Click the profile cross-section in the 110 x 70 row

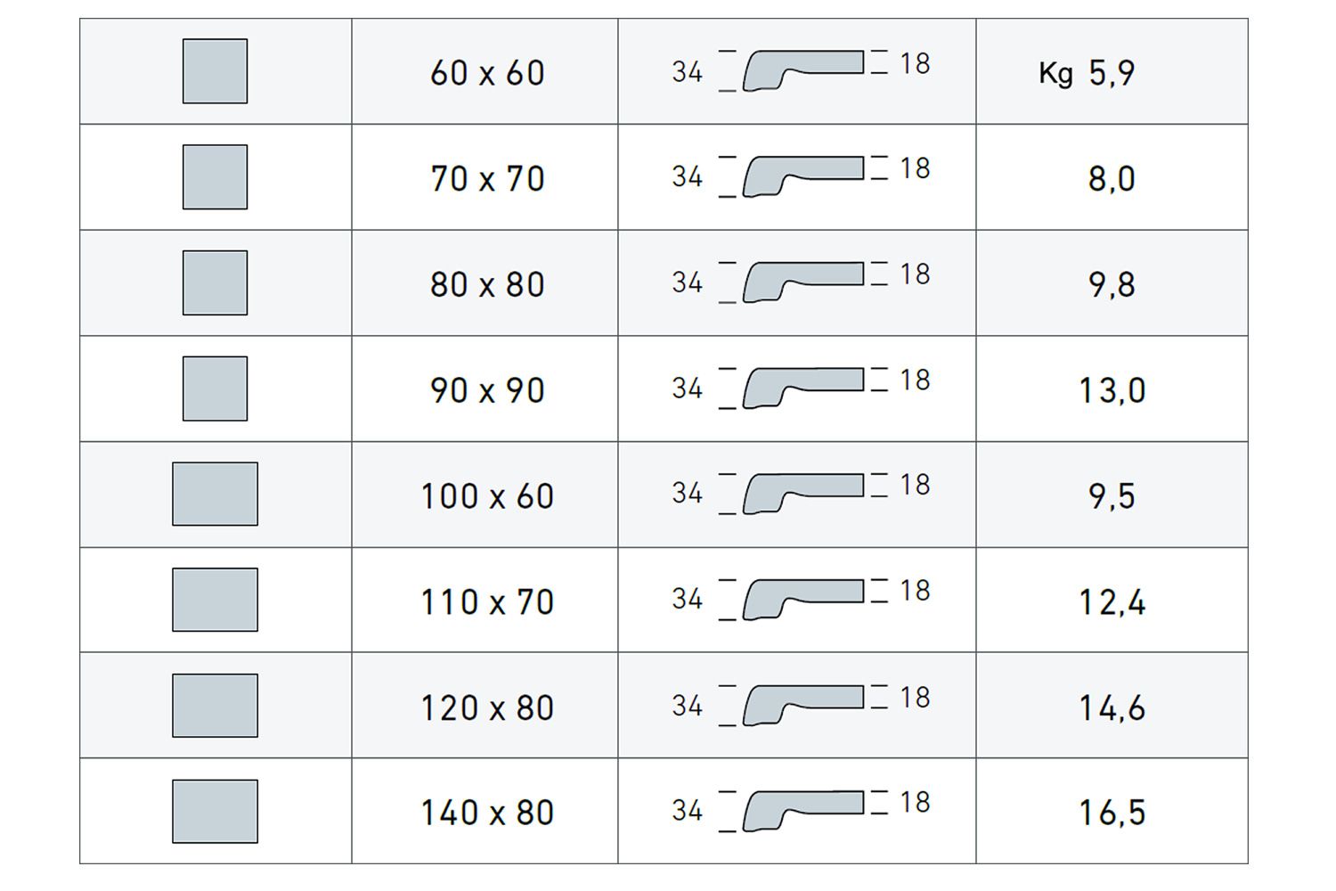802,599
